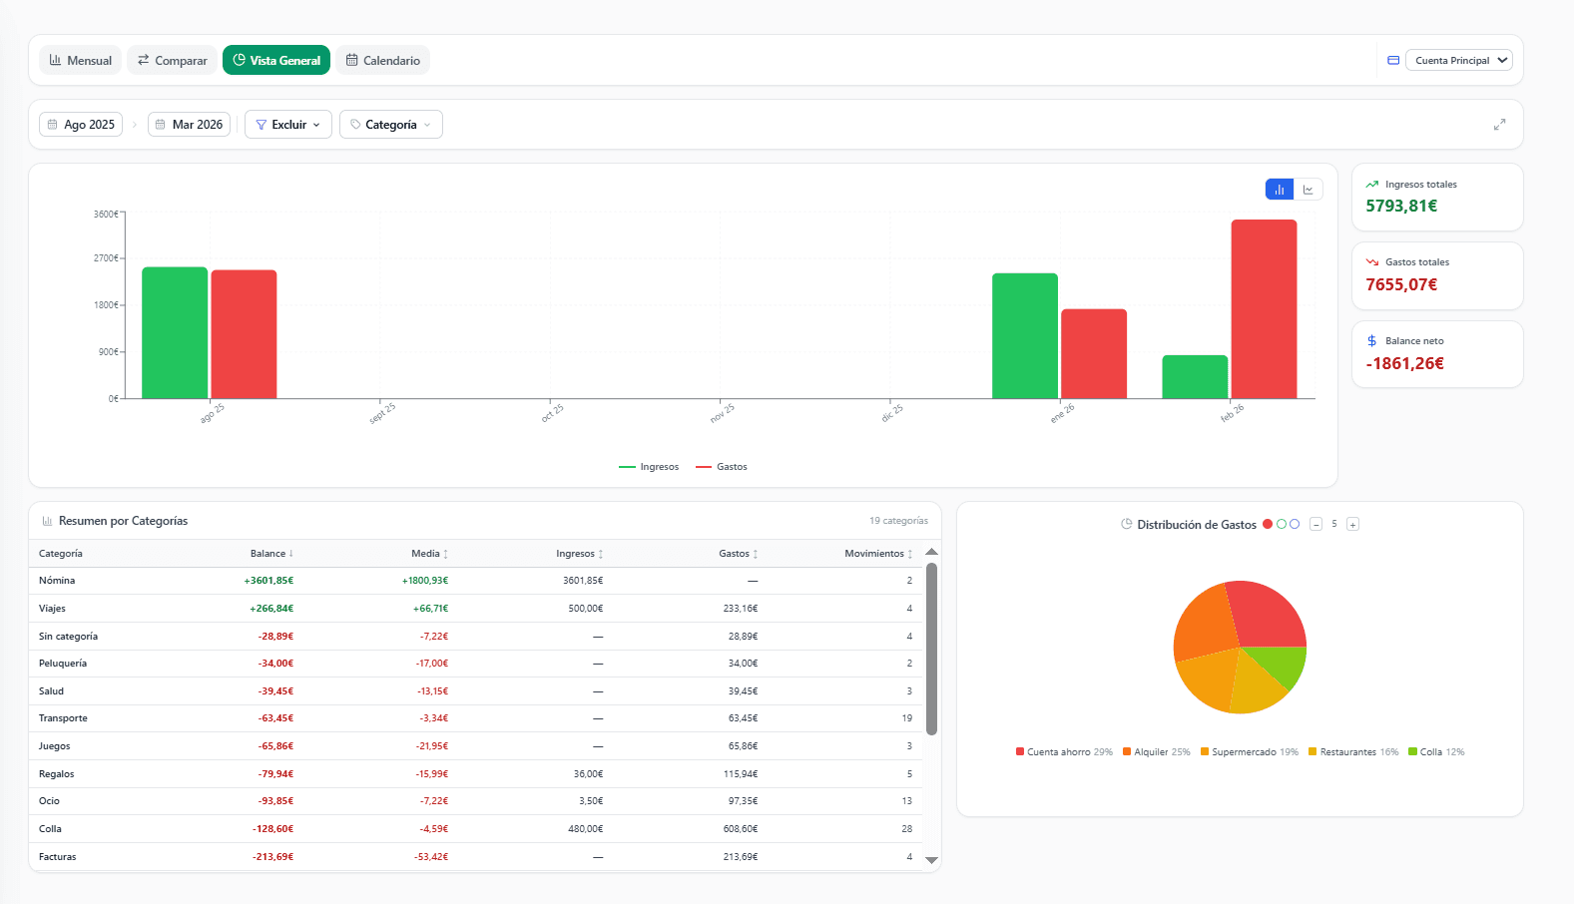Switch to bar chart view icon
The width and height of the screenshot is (1574, 904).
pos(1279,190)
